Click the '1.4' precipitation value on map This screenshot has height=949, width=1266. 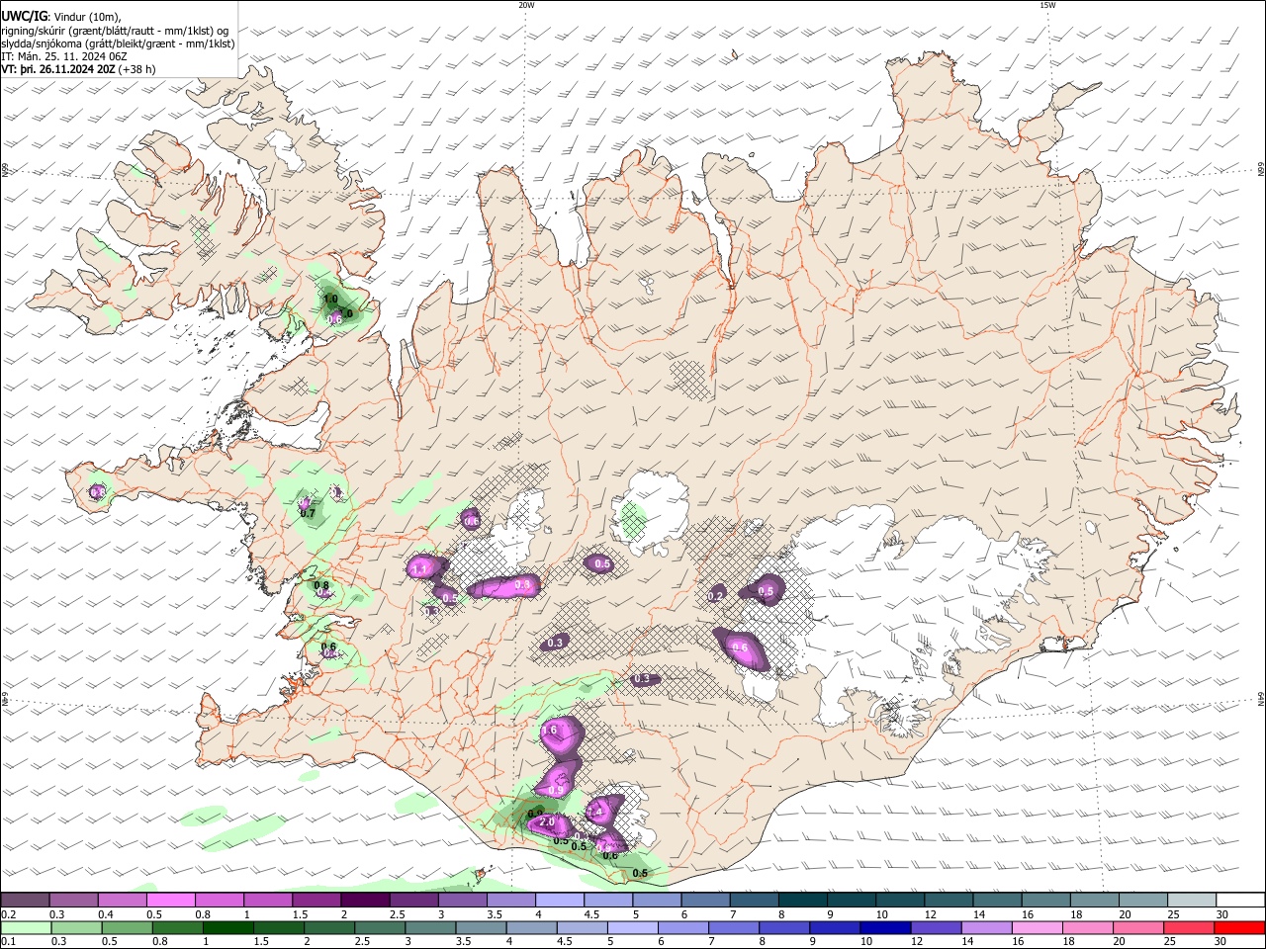[595, 812]
